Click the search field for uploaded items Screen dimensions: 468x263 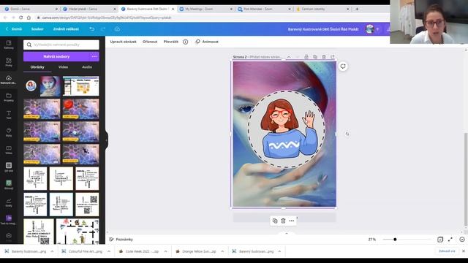click(x=61, y=45)
